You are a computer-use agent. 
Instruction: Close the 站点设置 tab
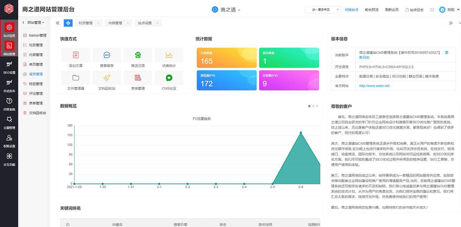tap(157, 23)
